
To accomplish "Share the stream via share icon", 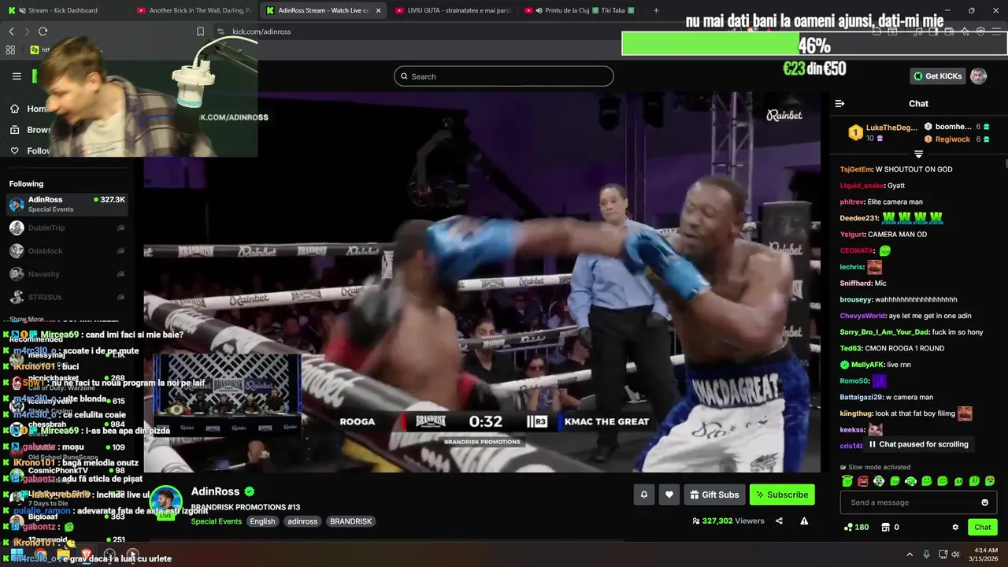I will pyautogui.click(x=779, y=521).
